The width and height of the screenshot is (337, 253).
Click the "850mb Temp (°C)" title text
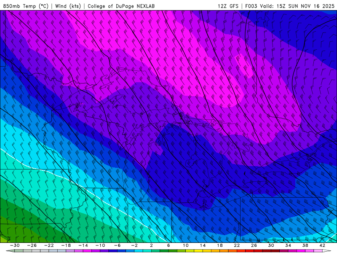click(26, 6)
